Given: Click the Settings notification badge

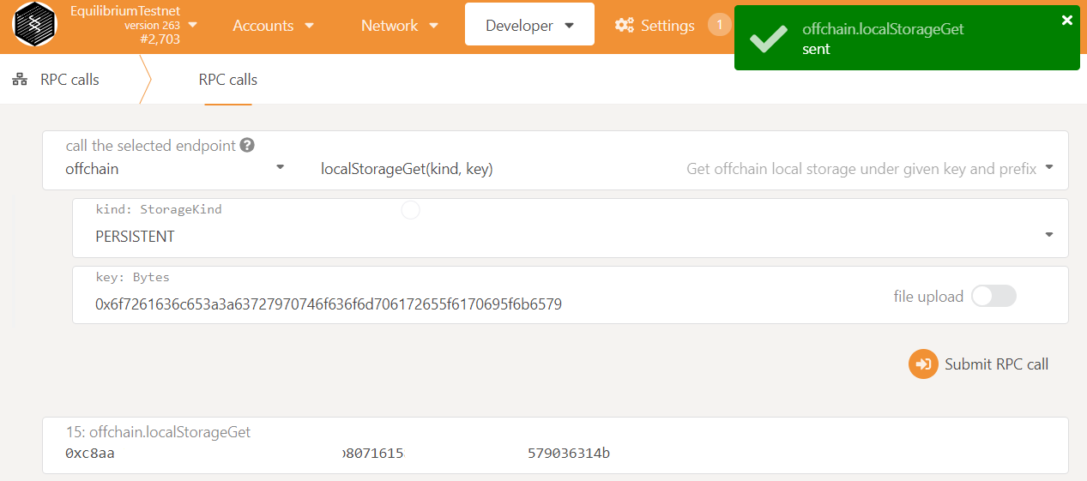Looking at the screenshot, I should pos(719,26).
